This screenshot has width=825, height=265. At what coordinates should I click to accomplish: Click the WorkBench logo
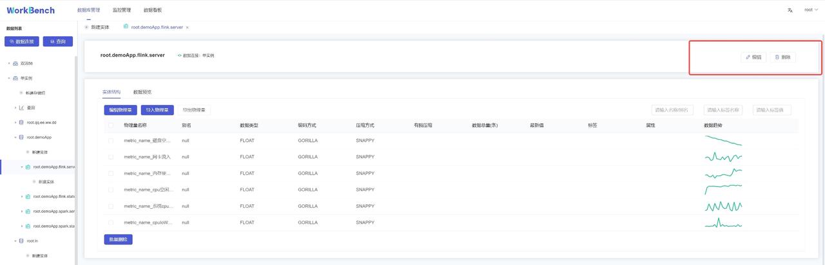click(31, 10)
